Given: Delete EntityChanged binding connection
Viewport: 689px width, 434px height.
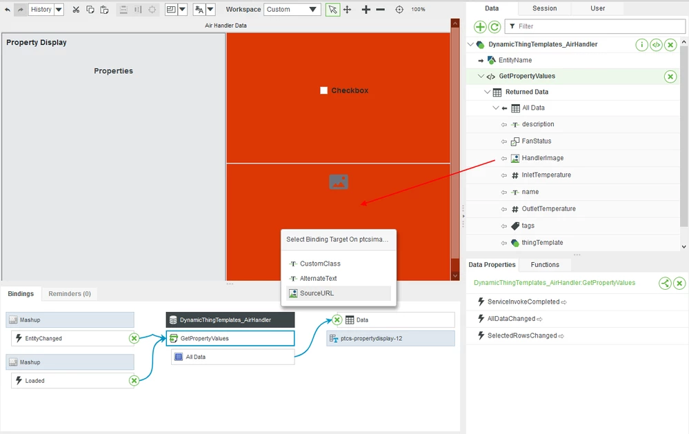Looking at the screenshot, I should tap(134, 338).
